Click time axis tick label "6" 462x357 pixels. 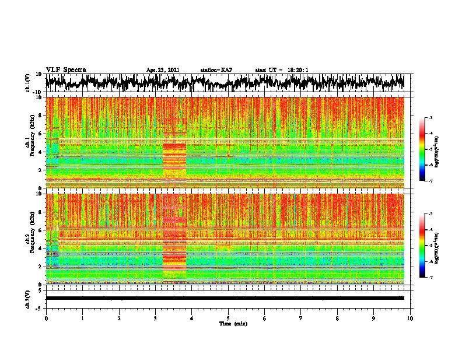tap(264, 318)
